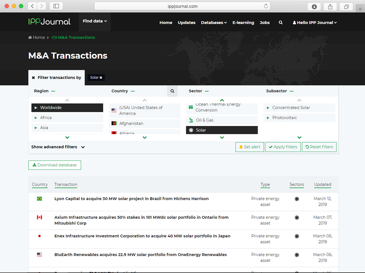
Task: Toggle the Safari sidebar button
Action: (56, 6)
